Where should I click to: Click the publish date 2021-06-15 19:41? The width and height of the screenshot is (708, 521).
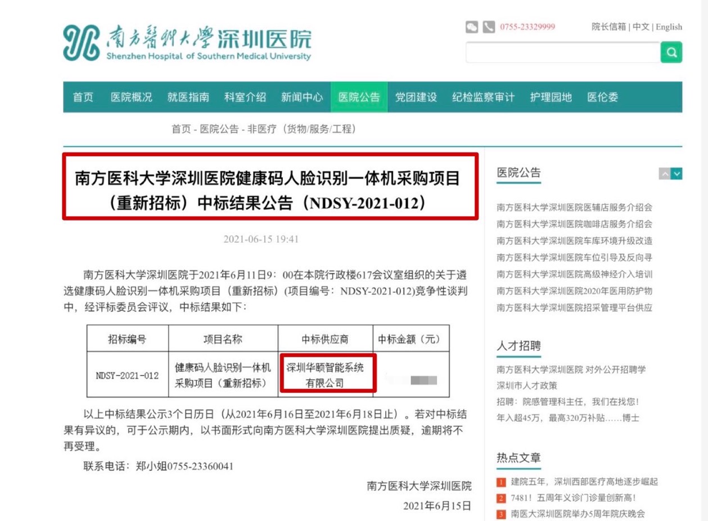261,239
